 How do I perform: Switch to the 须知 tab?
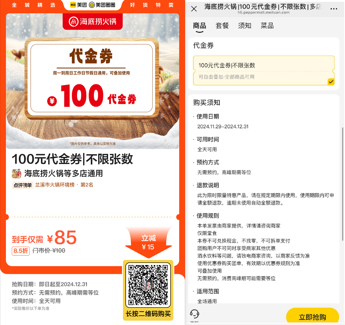tap(245, 26)
